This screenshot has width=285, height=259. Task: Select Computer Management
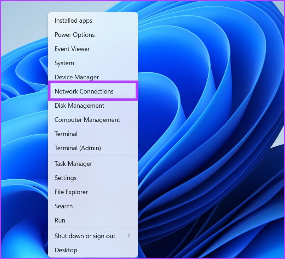93,120
